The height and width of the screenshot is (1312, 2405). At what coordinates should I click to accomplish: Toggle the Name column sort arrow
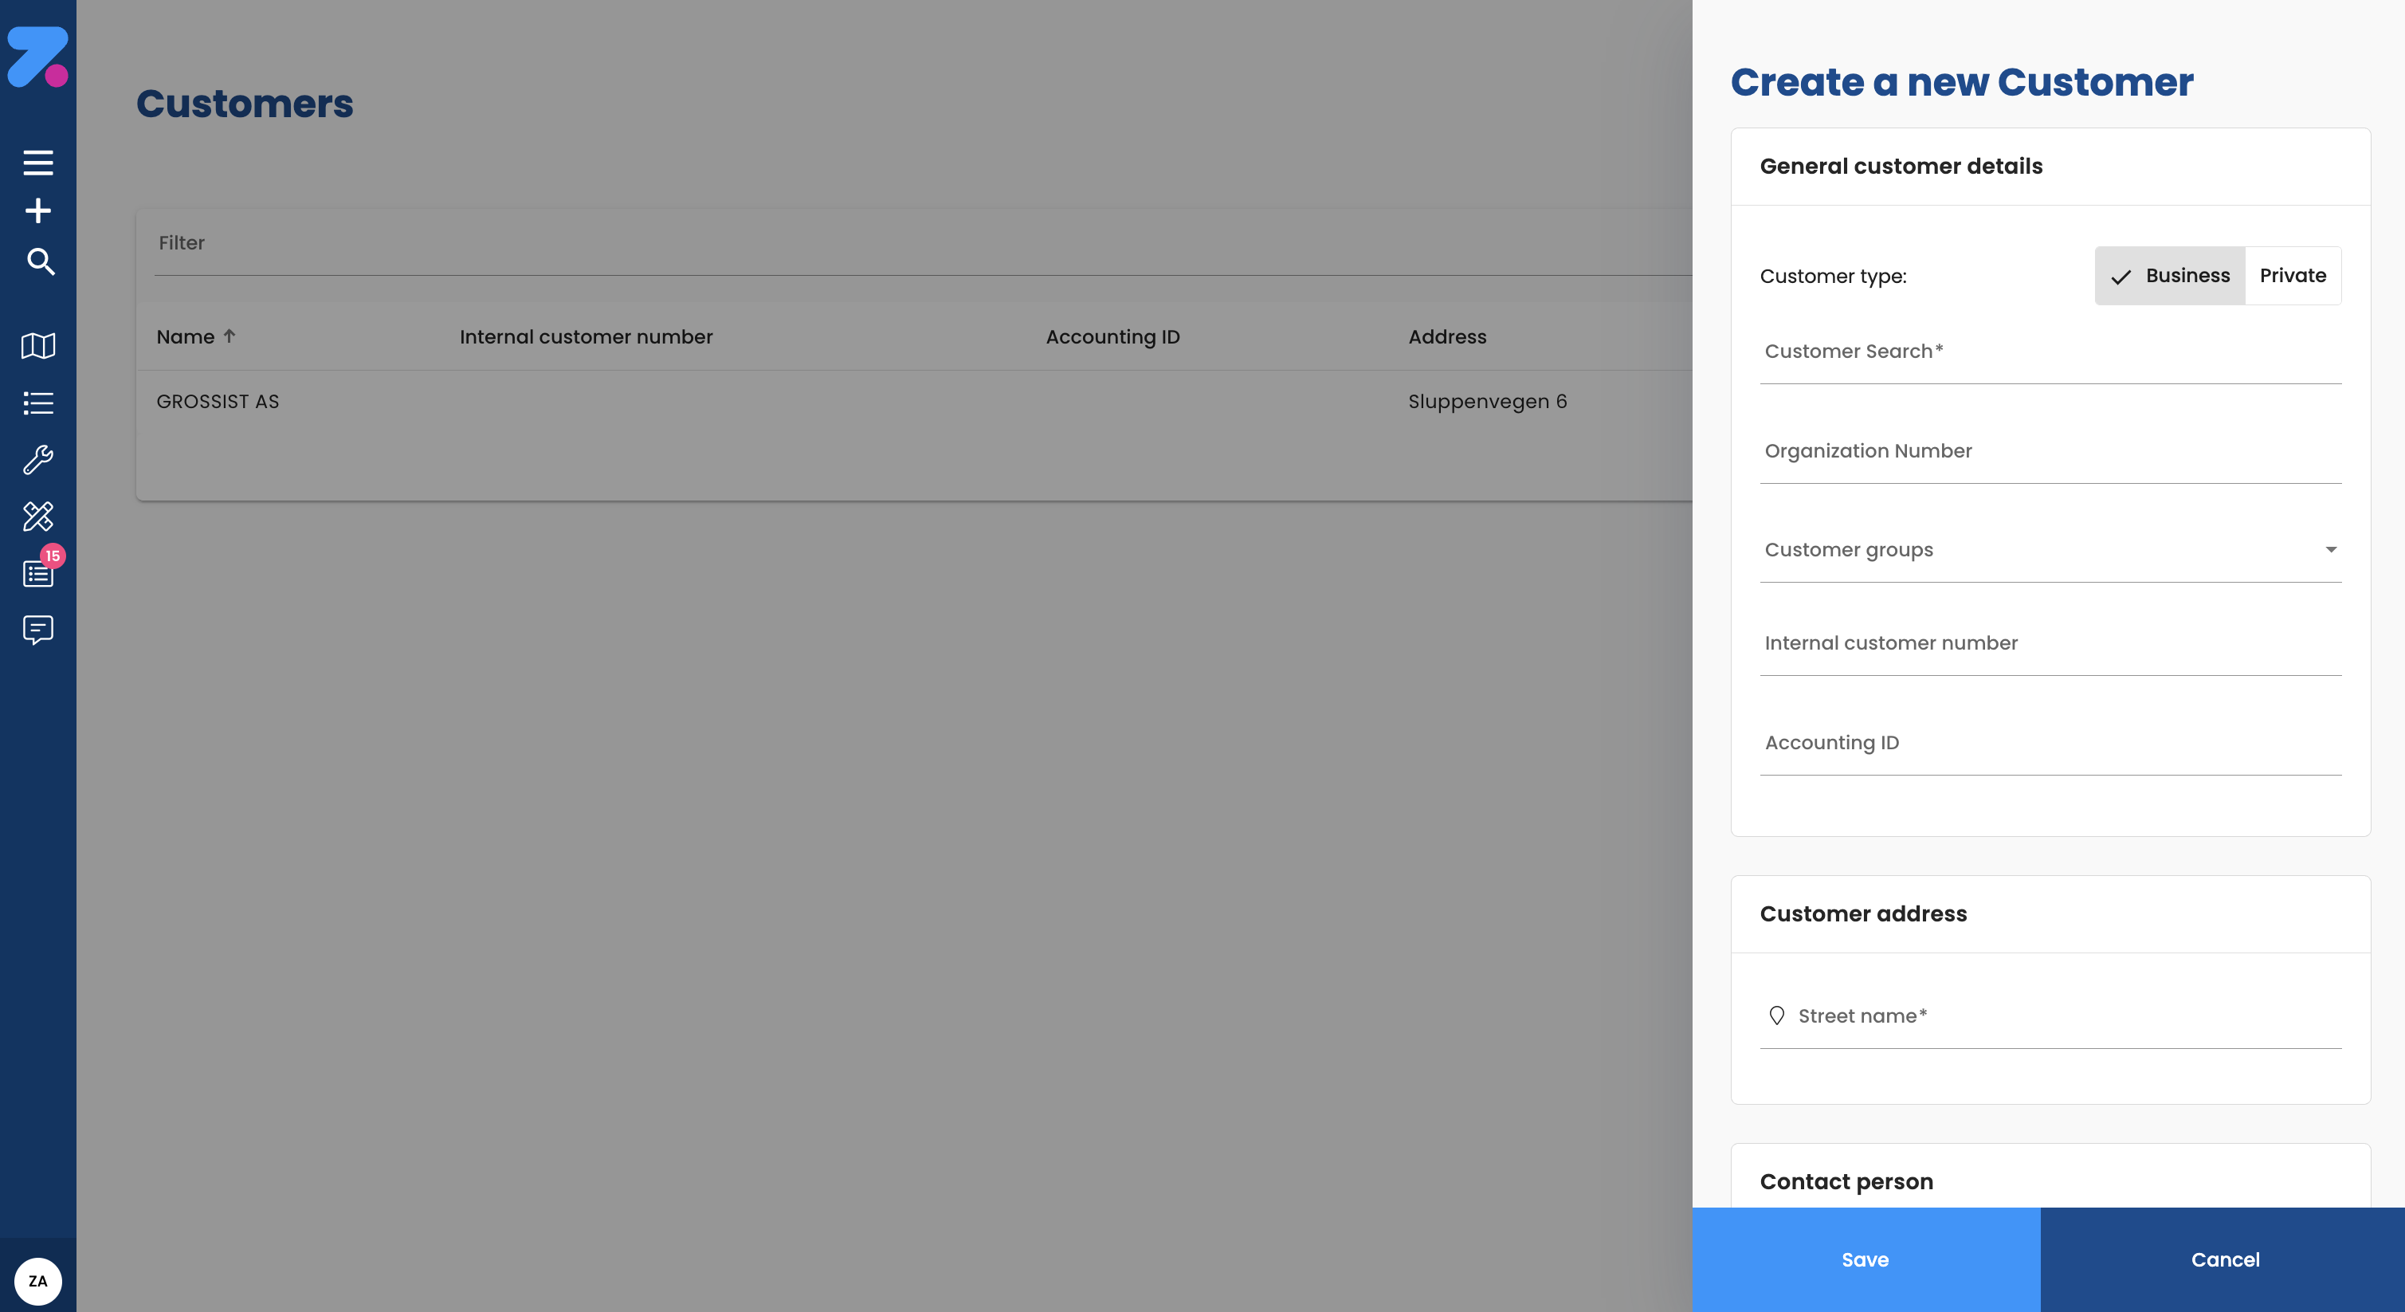click(x=230, y=336)
